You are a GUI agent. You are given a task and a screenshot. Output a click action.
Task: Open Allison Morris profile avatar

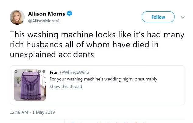pyautogui.click(x=17, y=17)
